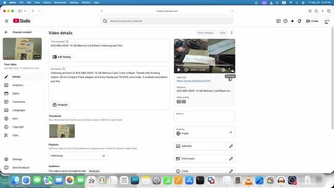Image resolution: width=334 pixels, height=188 pixels.
Task: Open Copyright in the sidebar
Action: click(22, 127)
